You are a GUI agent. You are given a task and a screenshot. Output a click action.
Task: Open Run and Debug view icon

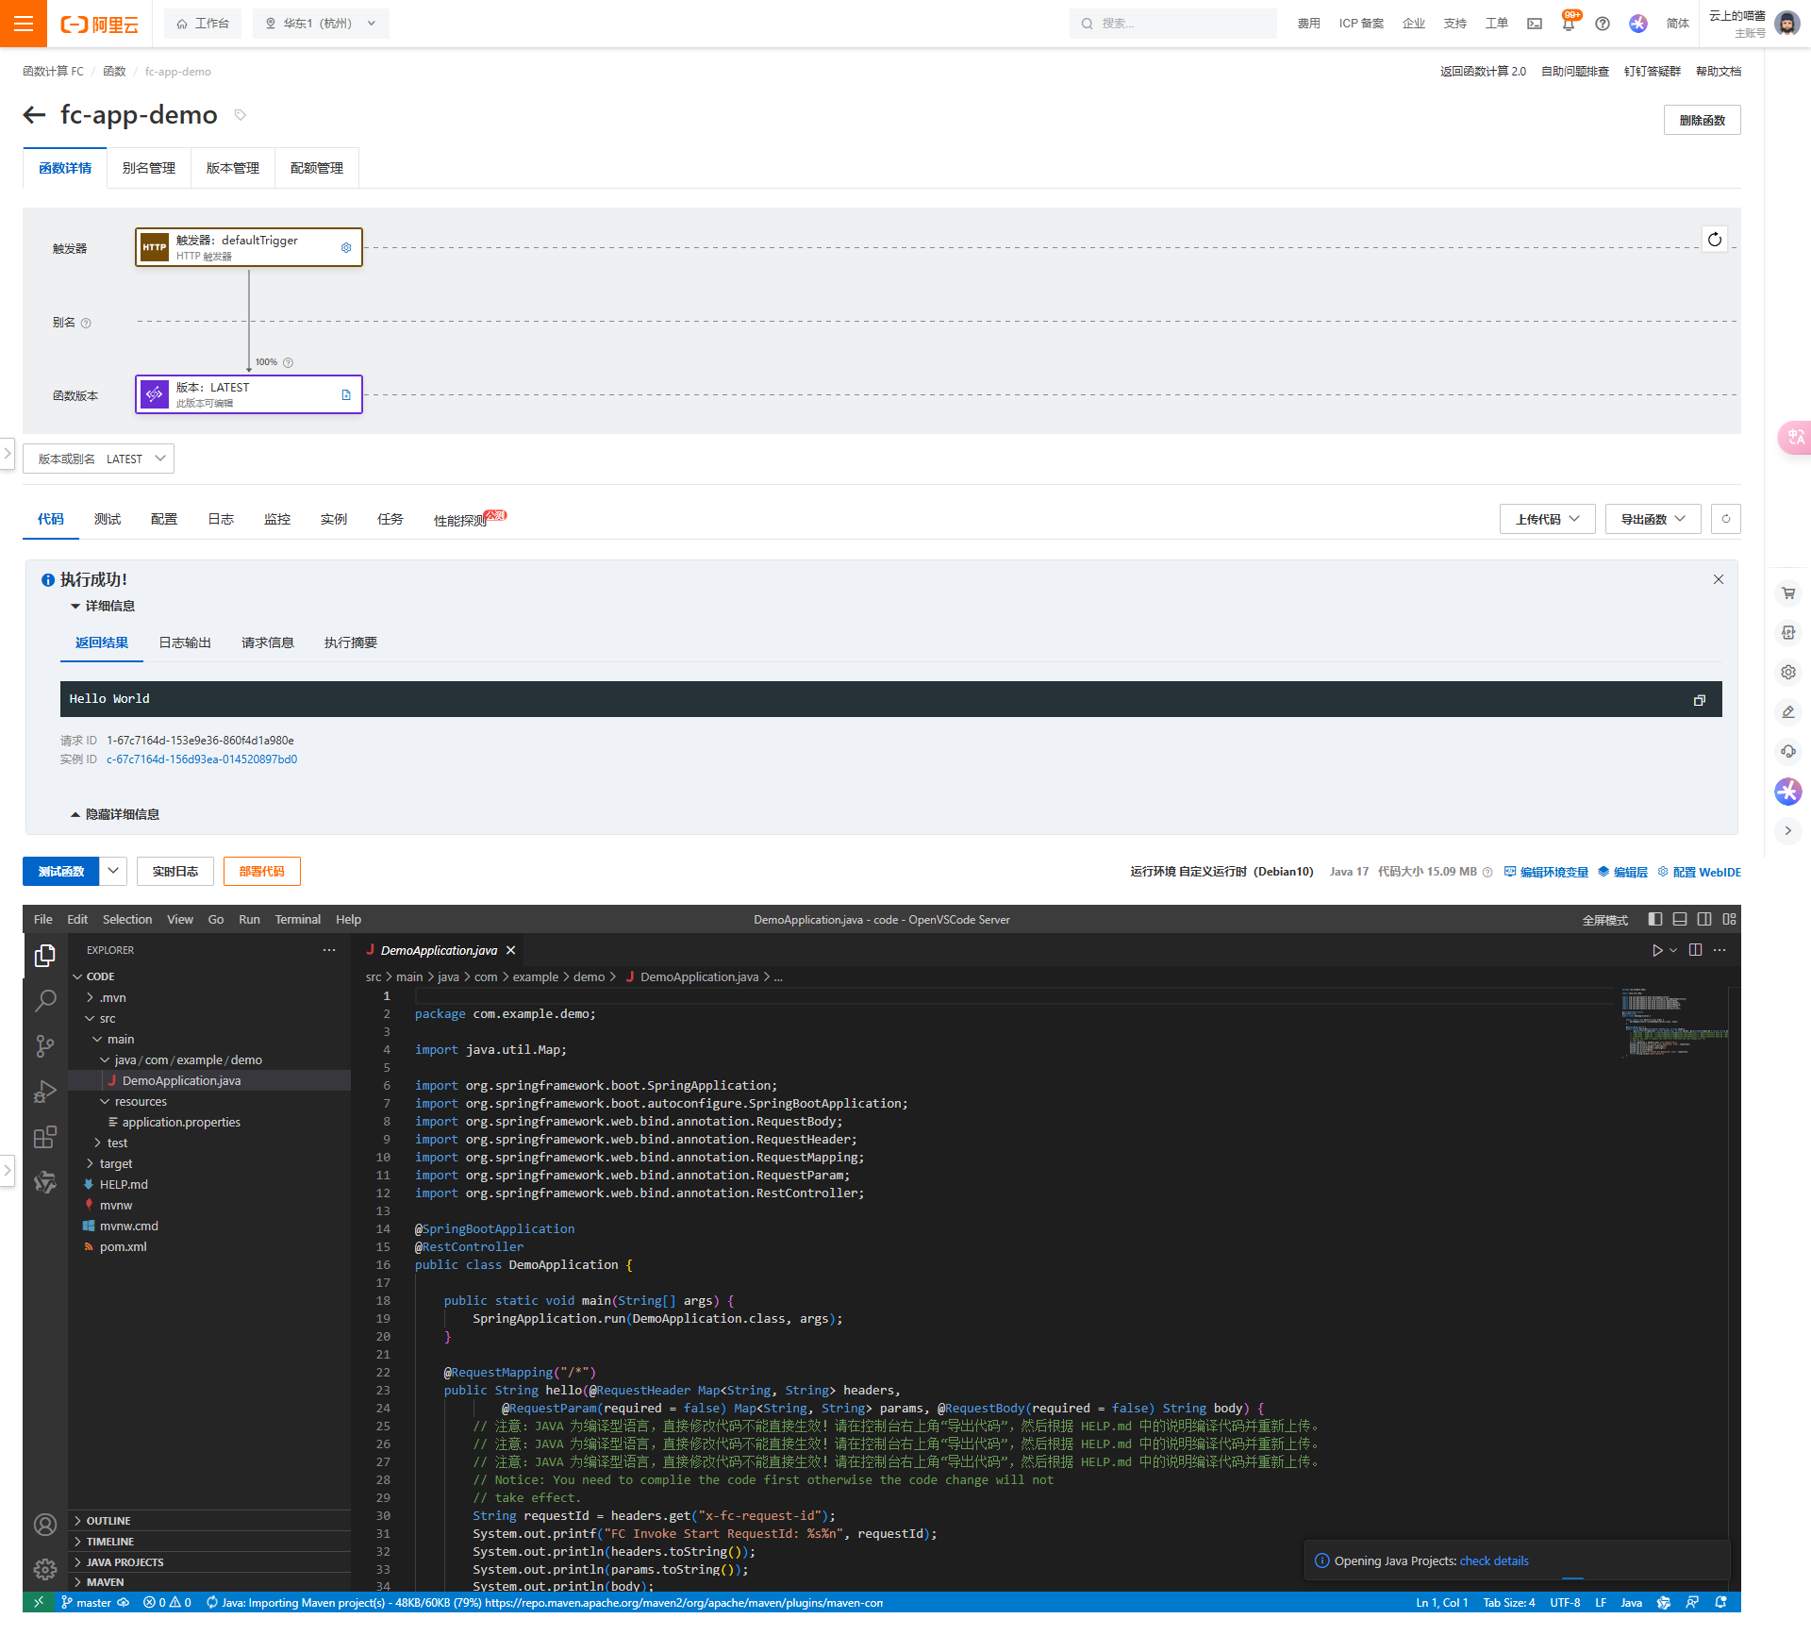(44, 1092)
